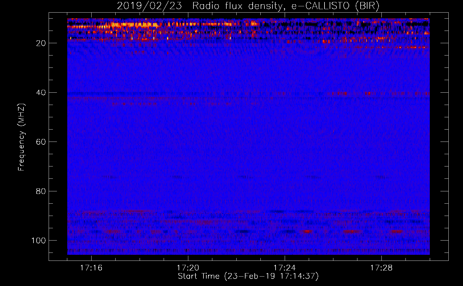Click the 'Start Time (23-Feb-19 17:14:37)' label

[248, 276]
